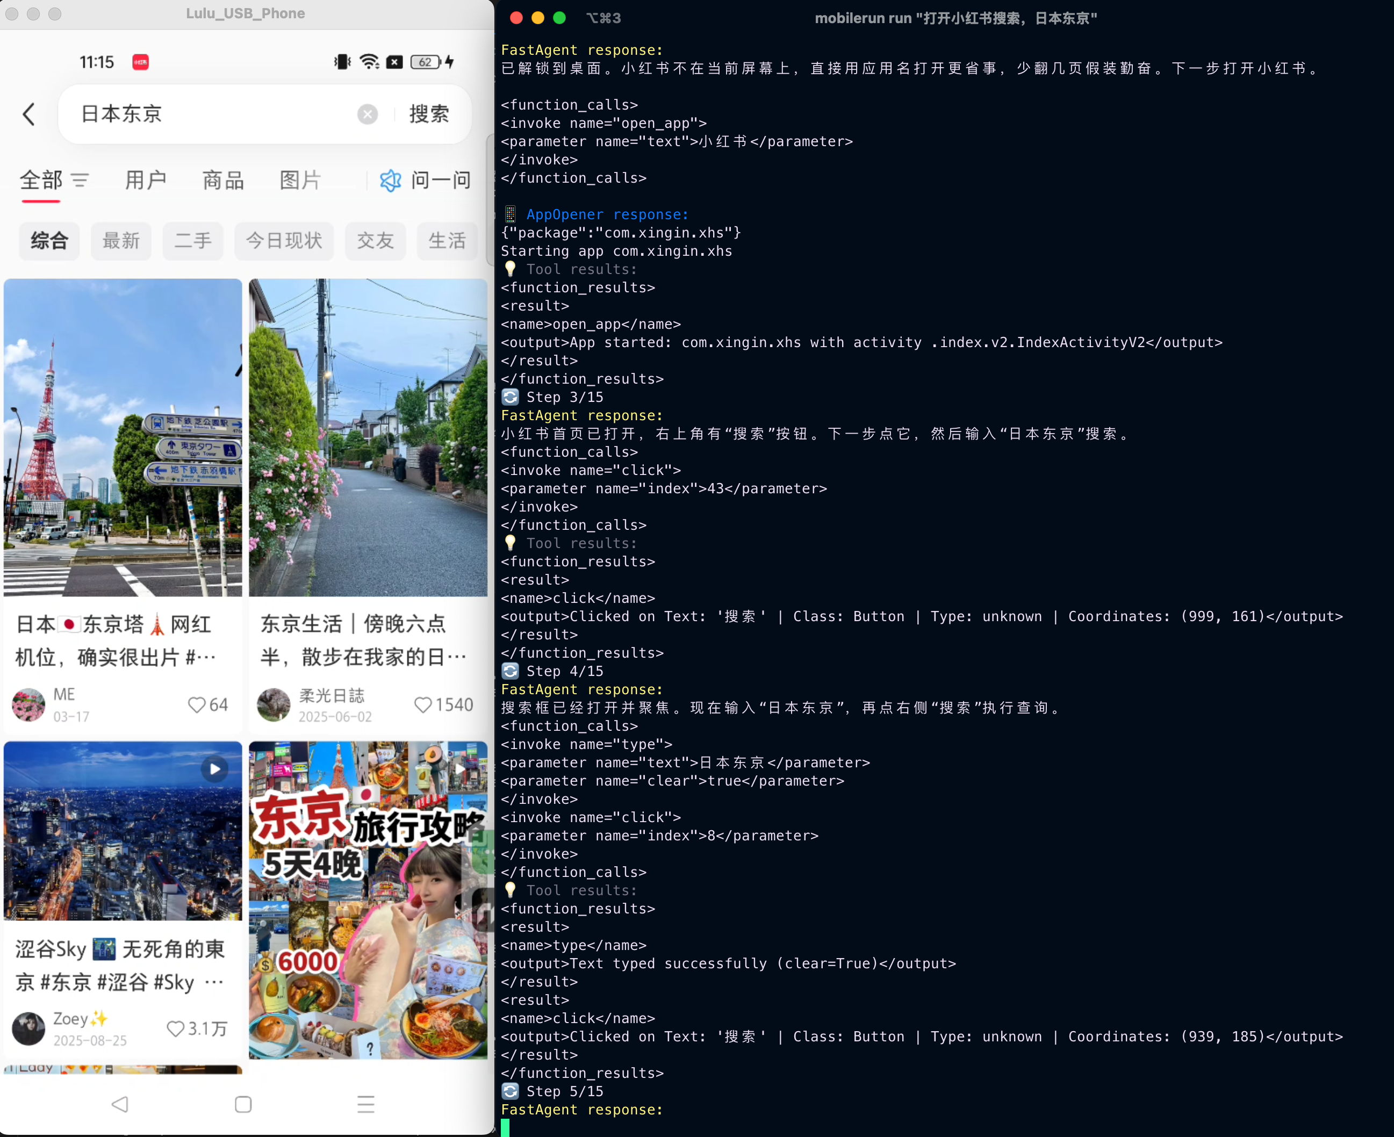The height and width of the screenshot is (1137, 1394).
Task: Open the Zoey author avatar
Action: coord(29,1029)
